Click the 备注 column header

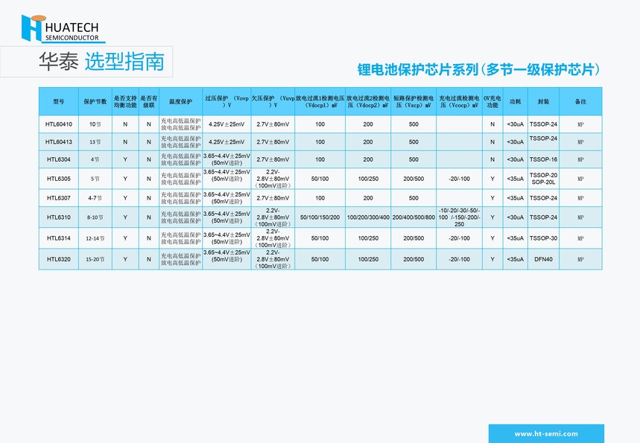pyautogui.click(x=580, y=101)
